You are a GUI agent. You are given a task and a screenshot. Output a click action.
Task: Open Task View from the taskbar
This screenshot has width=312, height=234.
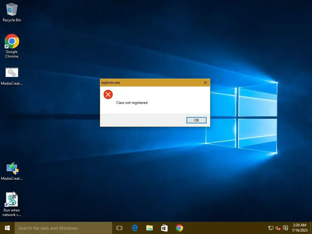click(119, 228)
